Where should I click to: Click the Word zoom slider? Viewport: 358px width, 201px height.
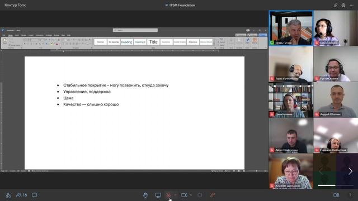(x=256, y=171)
